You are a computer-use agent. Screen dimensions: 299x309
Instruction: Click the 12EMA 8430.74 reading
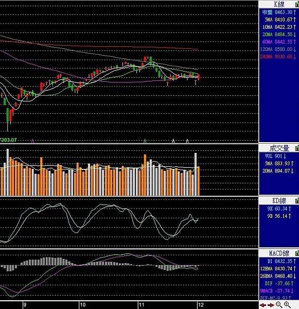(x=278, y=269)
